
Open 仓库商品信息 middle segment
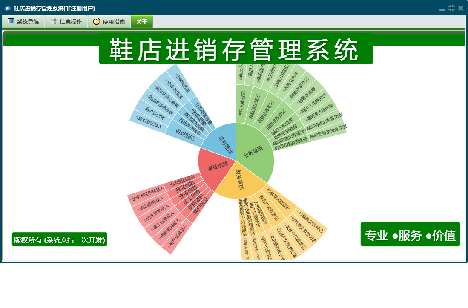[182, 181]
